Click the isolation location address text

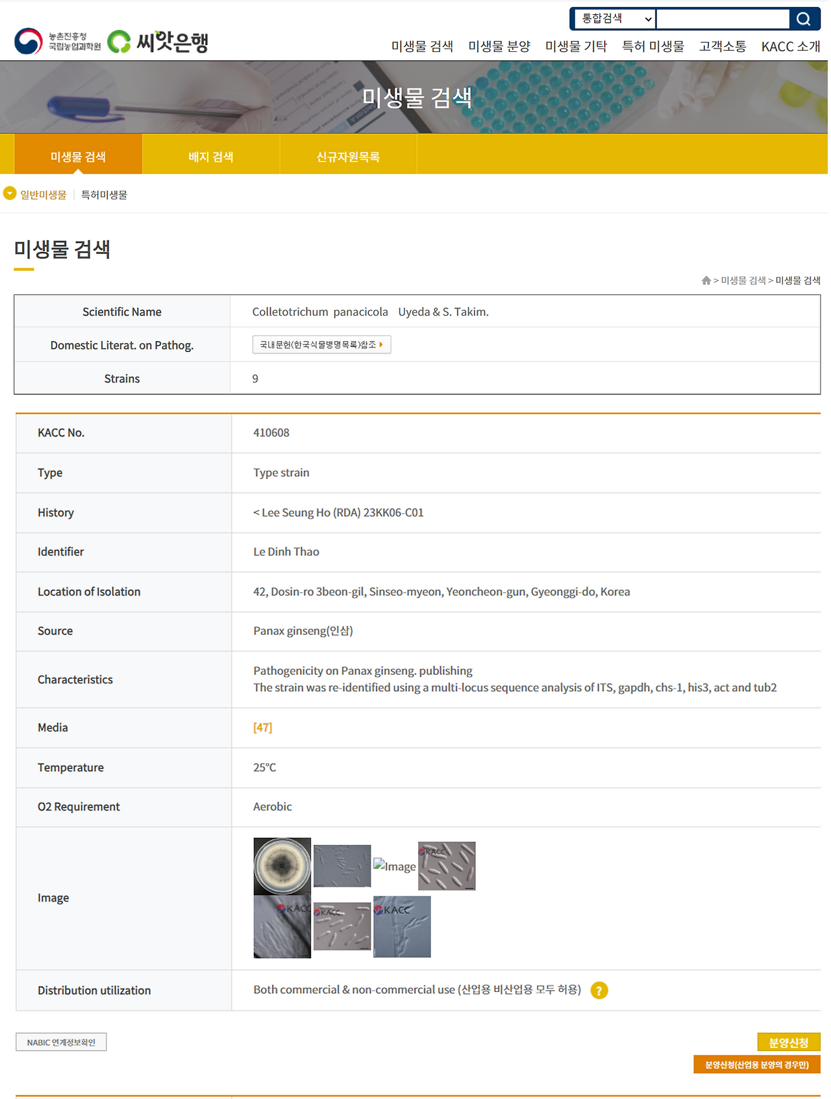pos(441,592)
